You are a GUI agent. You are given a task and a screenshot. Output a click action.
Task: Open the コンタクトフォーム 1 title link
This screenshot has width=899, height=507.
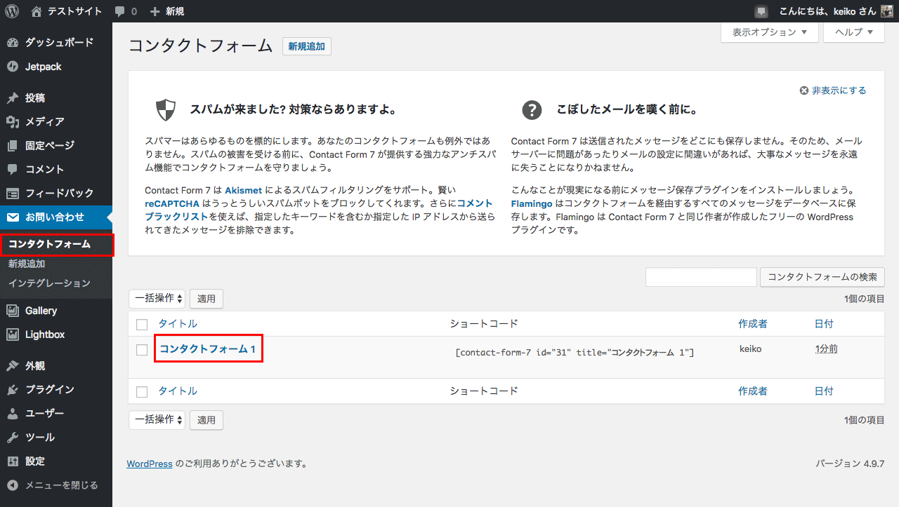click(x=207, y=349)
